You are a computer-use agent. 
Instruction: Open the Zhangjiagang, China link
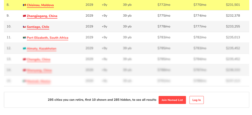[x=42, y=16]
